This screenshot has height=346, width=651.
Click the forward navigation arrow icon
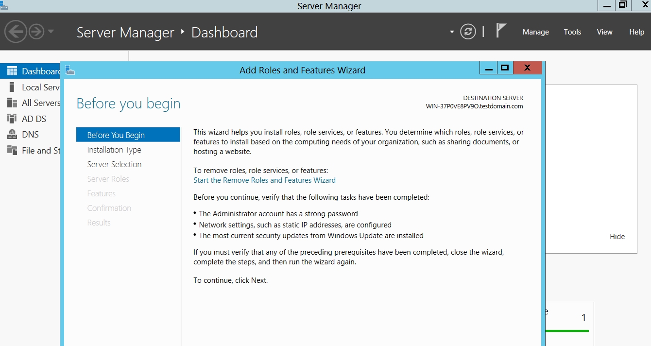36,32
